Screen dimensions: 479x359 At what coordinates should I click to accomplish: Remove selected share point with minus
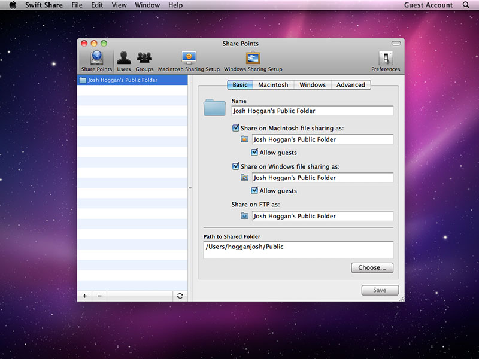(x=99, y=296)
